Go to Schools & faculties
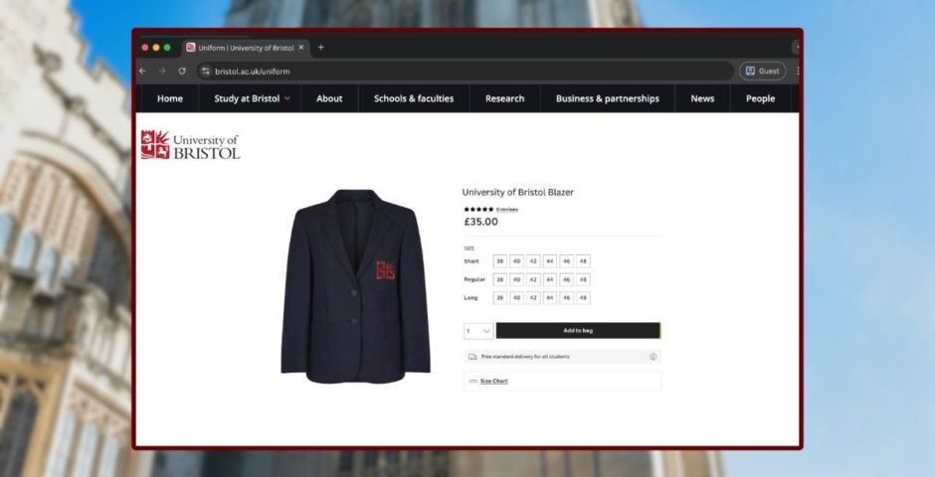 click(x=414, y=98)
